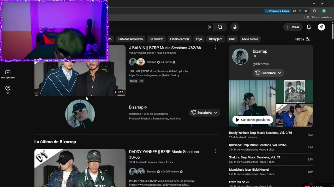
Task: Click the Crear button
Action: 293,27
